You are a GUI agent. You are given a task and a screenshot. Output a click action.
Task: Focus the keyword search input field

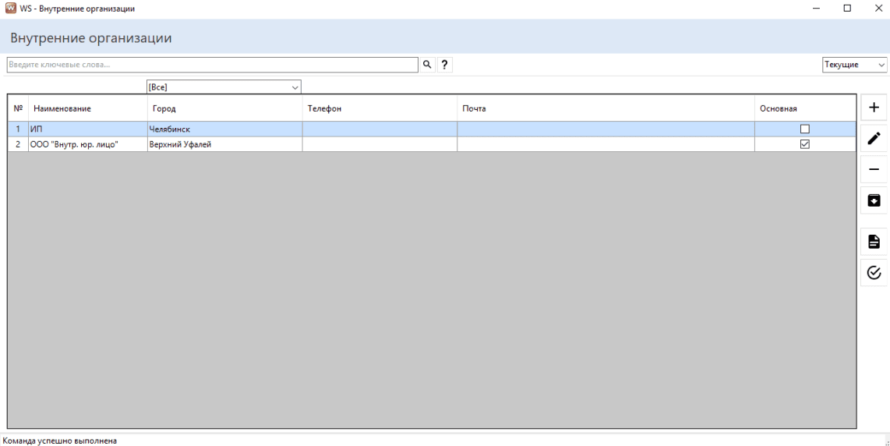point(212,65)
